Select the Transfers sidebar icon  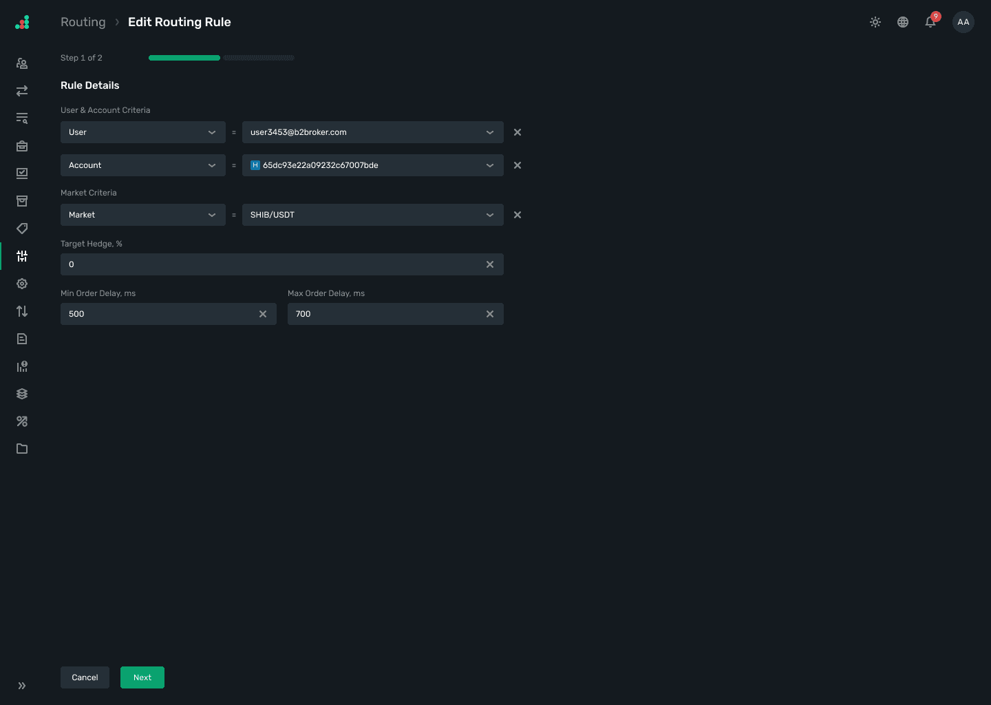pos(22,91)
